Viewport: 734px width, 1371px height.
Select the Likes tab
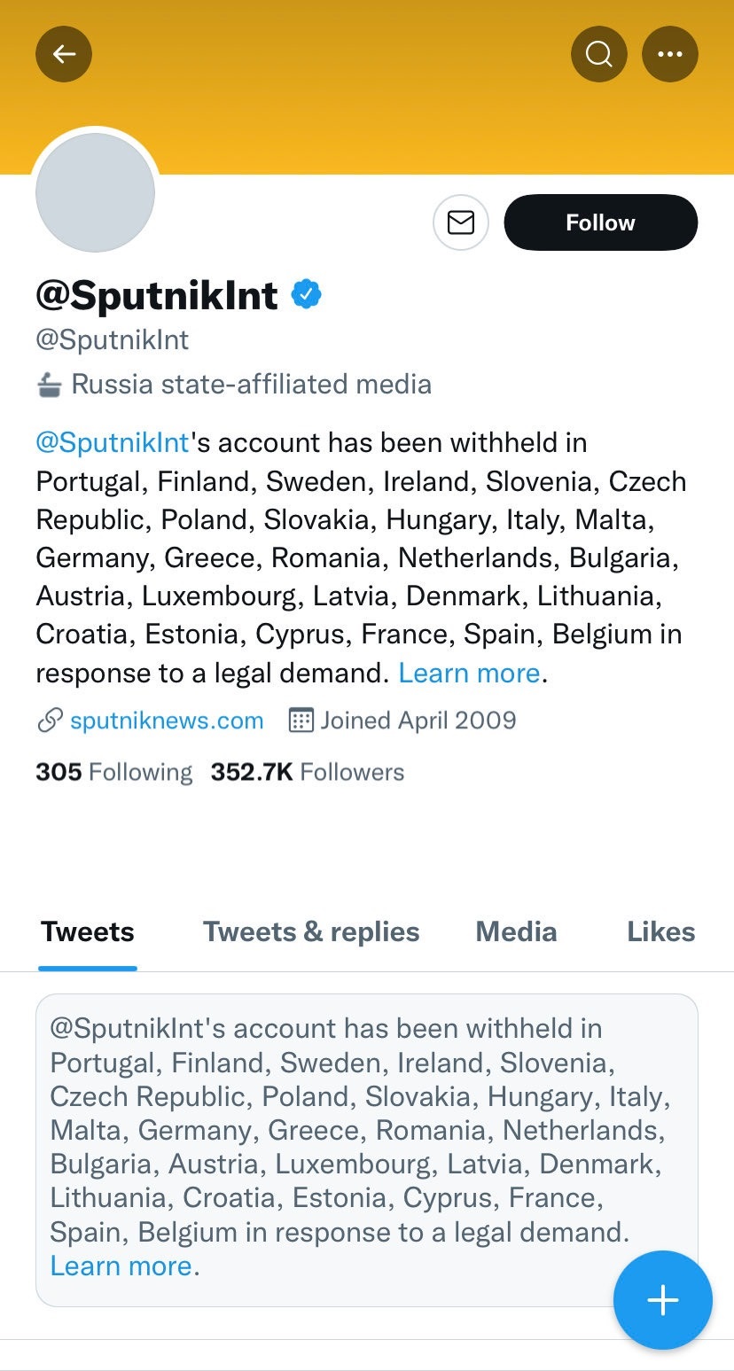pos(660,931)
